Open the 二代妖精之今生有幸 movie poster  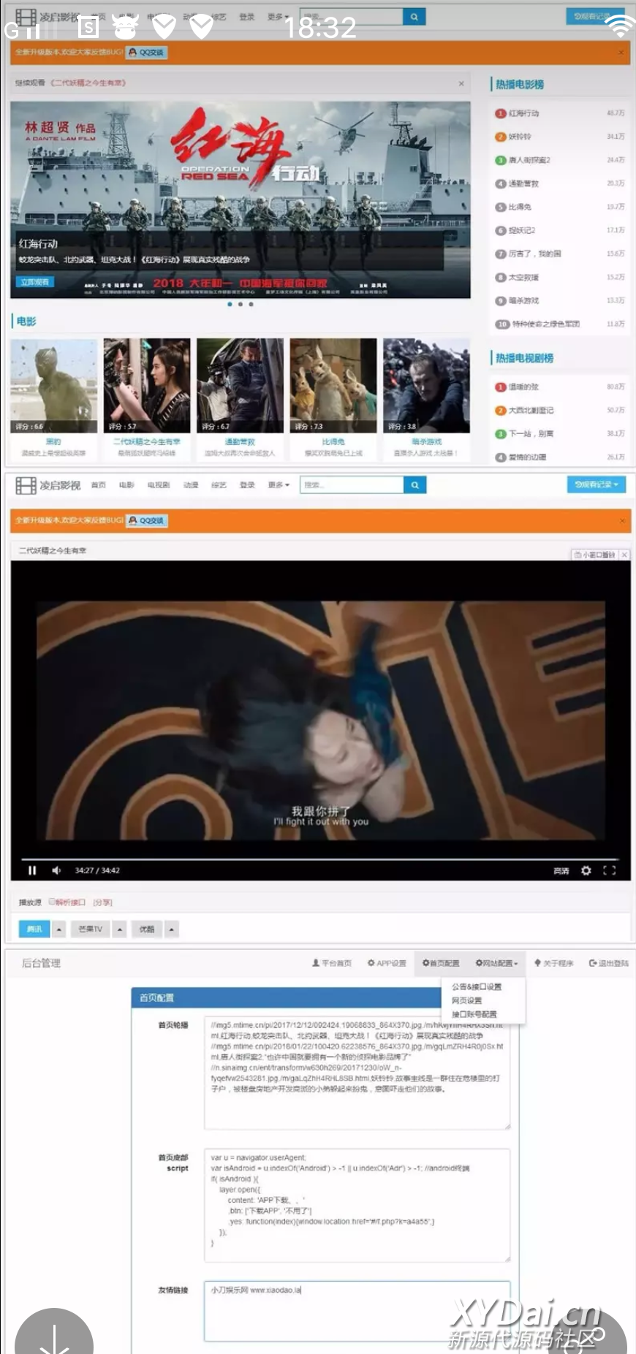point(147,385)
